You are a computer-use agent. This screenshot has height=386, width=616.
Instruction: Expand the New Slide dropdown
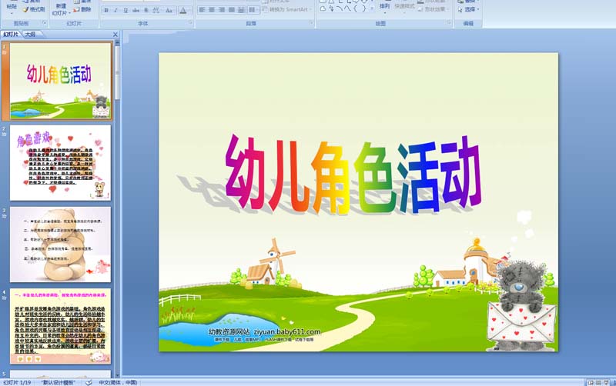point(60,13)
